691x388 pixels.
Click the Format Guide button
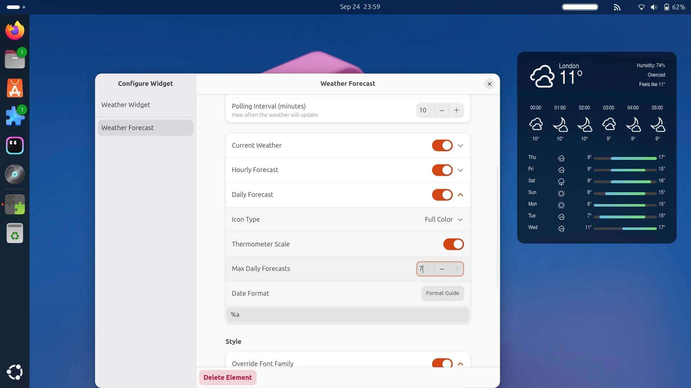[442, 294]
